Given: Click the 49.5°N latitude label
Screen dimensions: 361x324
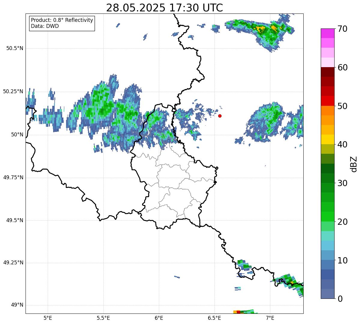Looking at the screenshot, I should pyautogui.click(x=15, y=220).
